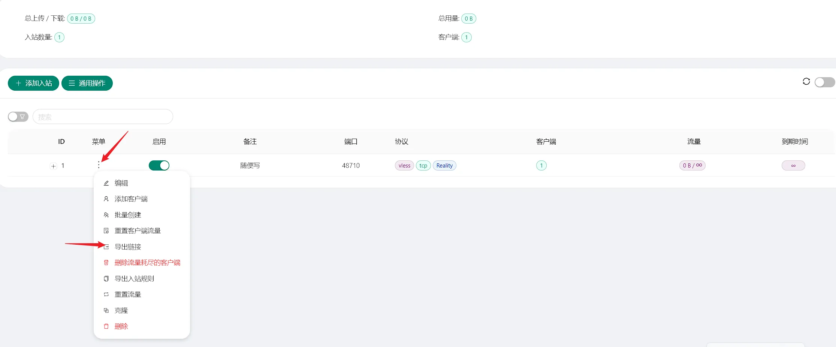Click the copy icon beside 导出入站规则
The height and width of the screenshot is (347, 836).
pos(106,279)
